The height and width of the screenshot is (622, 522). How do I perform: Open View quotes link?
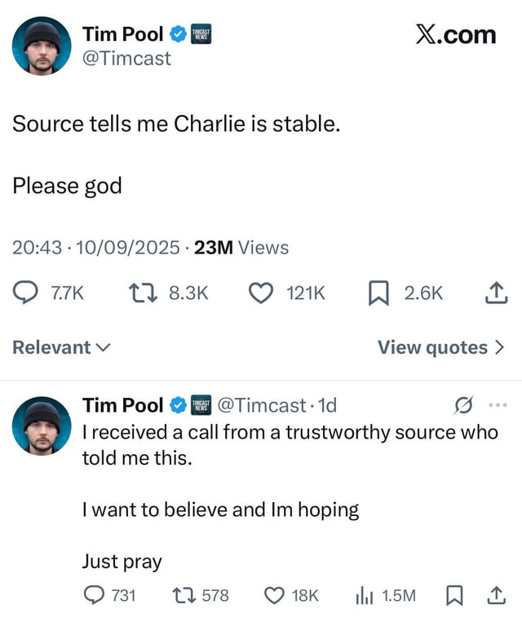[441, 347]
